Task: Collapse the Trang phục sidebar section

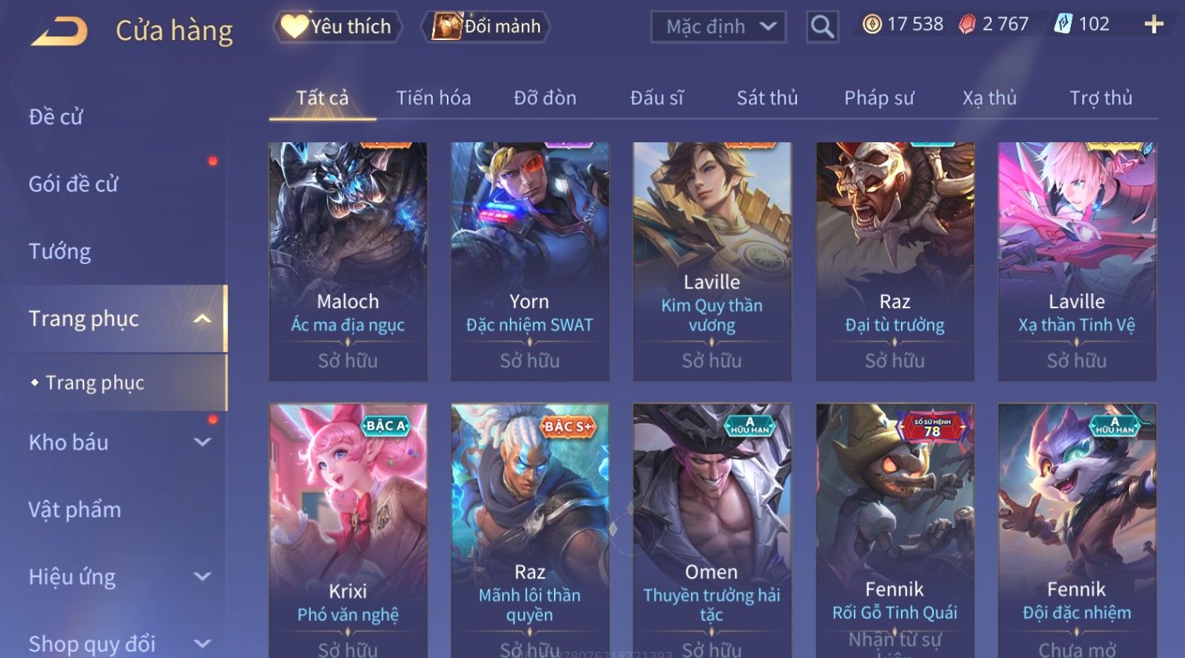Action: (x=202, y=318)
